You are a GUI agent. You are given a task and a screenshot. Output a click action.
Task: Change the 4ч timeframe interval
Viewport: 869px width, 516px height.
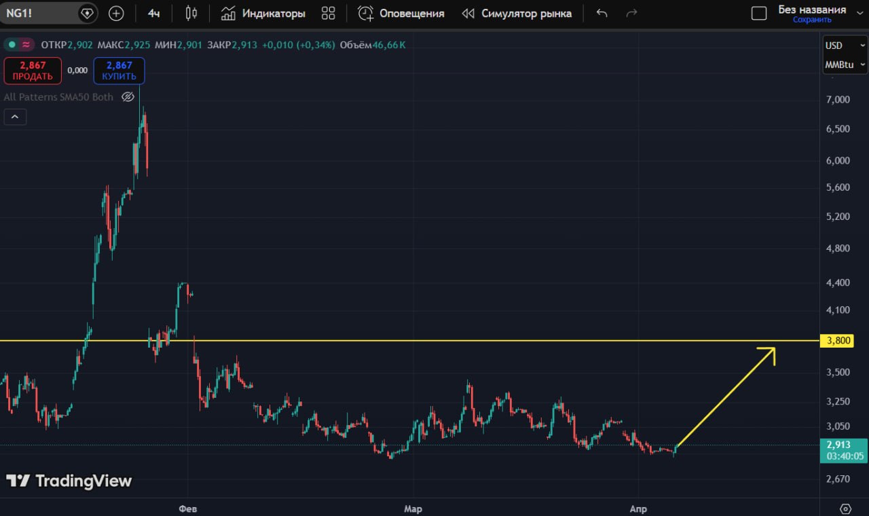coord(154,13)
